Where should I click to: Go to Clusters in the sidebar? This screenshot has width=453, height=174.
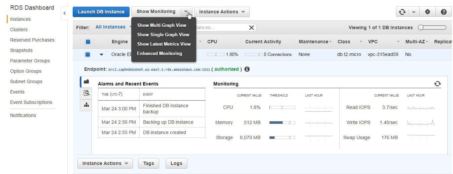(19, 30)
